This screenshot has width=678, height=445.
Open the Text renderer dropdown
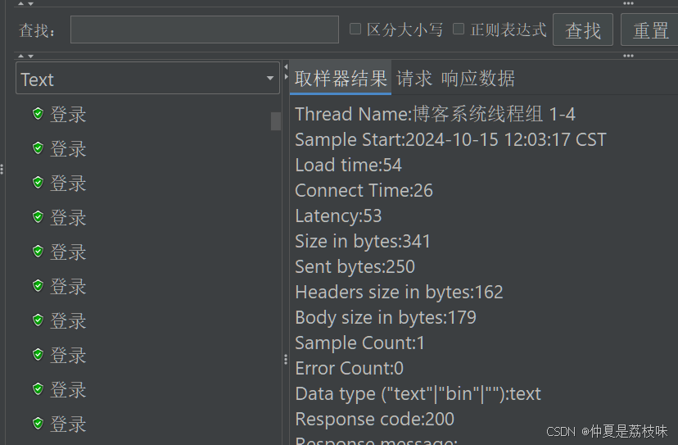pos(147,79)
